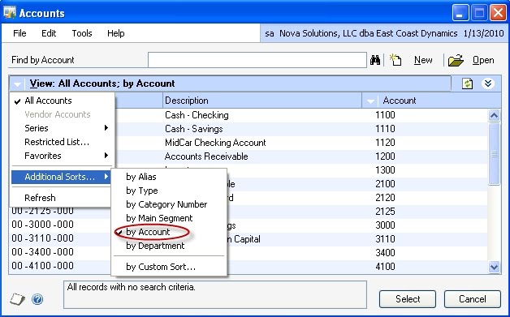Click account number 00-3000-000
The image size is (510, 317).
(42, 225)
